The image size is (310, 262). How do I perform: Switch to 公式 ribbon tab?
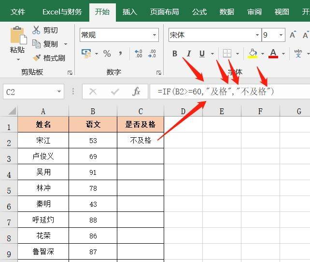coord(199,12)
